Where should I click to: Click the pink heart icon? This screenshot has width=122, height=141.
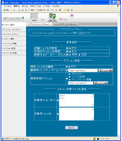pyautogui.click(x=72, y=16)
